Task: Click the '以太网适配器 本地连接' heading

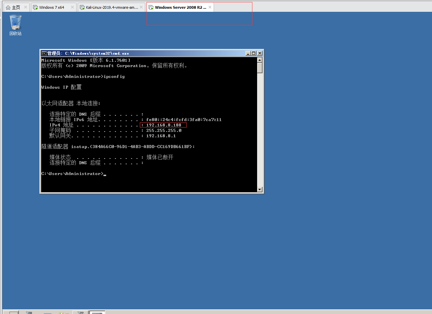Action: coord(71,103)
